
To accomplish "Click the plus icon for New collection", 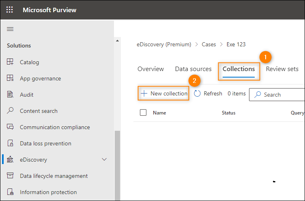I will 144,93.
